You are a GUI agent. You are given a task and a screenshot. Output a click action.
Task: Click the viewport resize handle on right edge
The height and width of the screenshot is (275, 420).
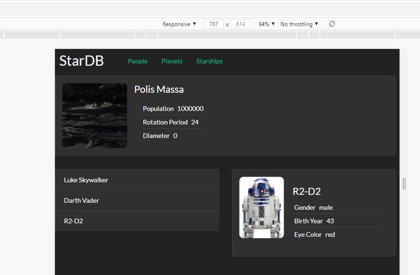pyautogui.click(x=404, y=184)
